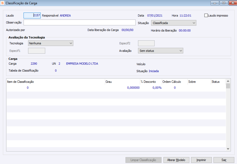Click the Sobre column header
This screenshot has height=164, width=237.
click(x=199, y=82)
